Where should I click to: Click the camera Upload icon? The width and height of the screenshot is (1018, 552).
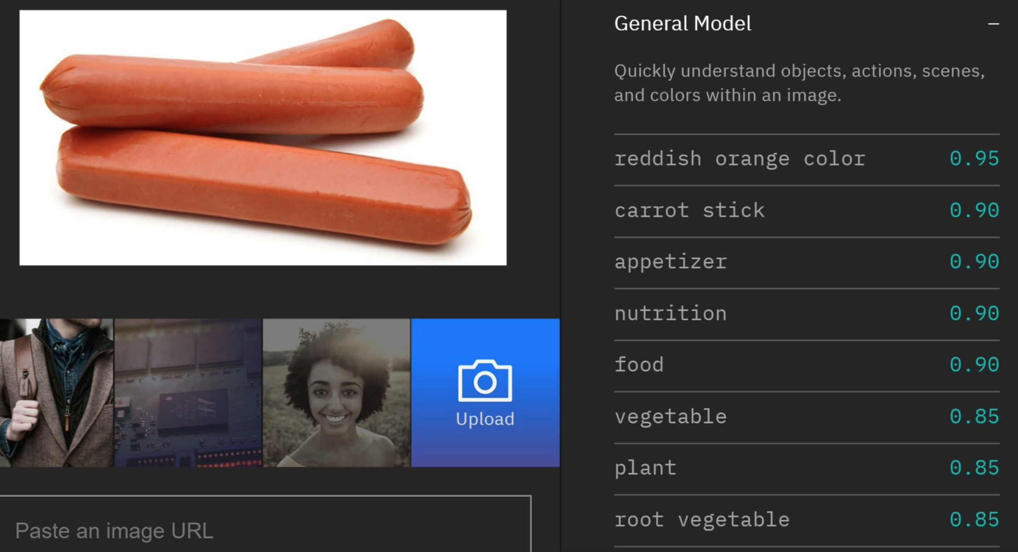point(485,380)
